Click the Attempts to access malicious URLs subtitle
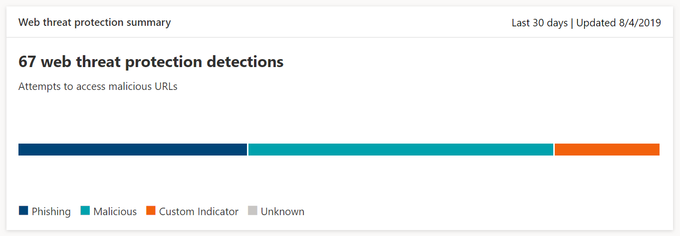This screenshot has height=236, width=680. point(98,86)
